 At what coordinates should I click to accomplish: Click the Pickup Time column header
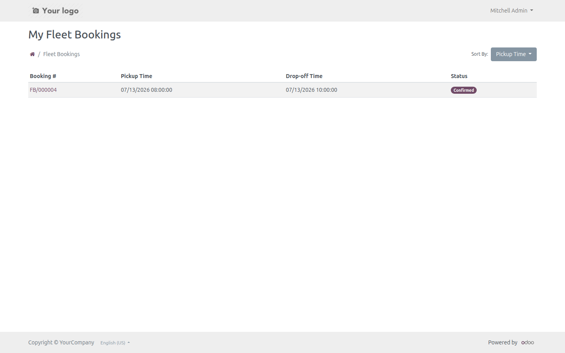(x=137, y=76)
